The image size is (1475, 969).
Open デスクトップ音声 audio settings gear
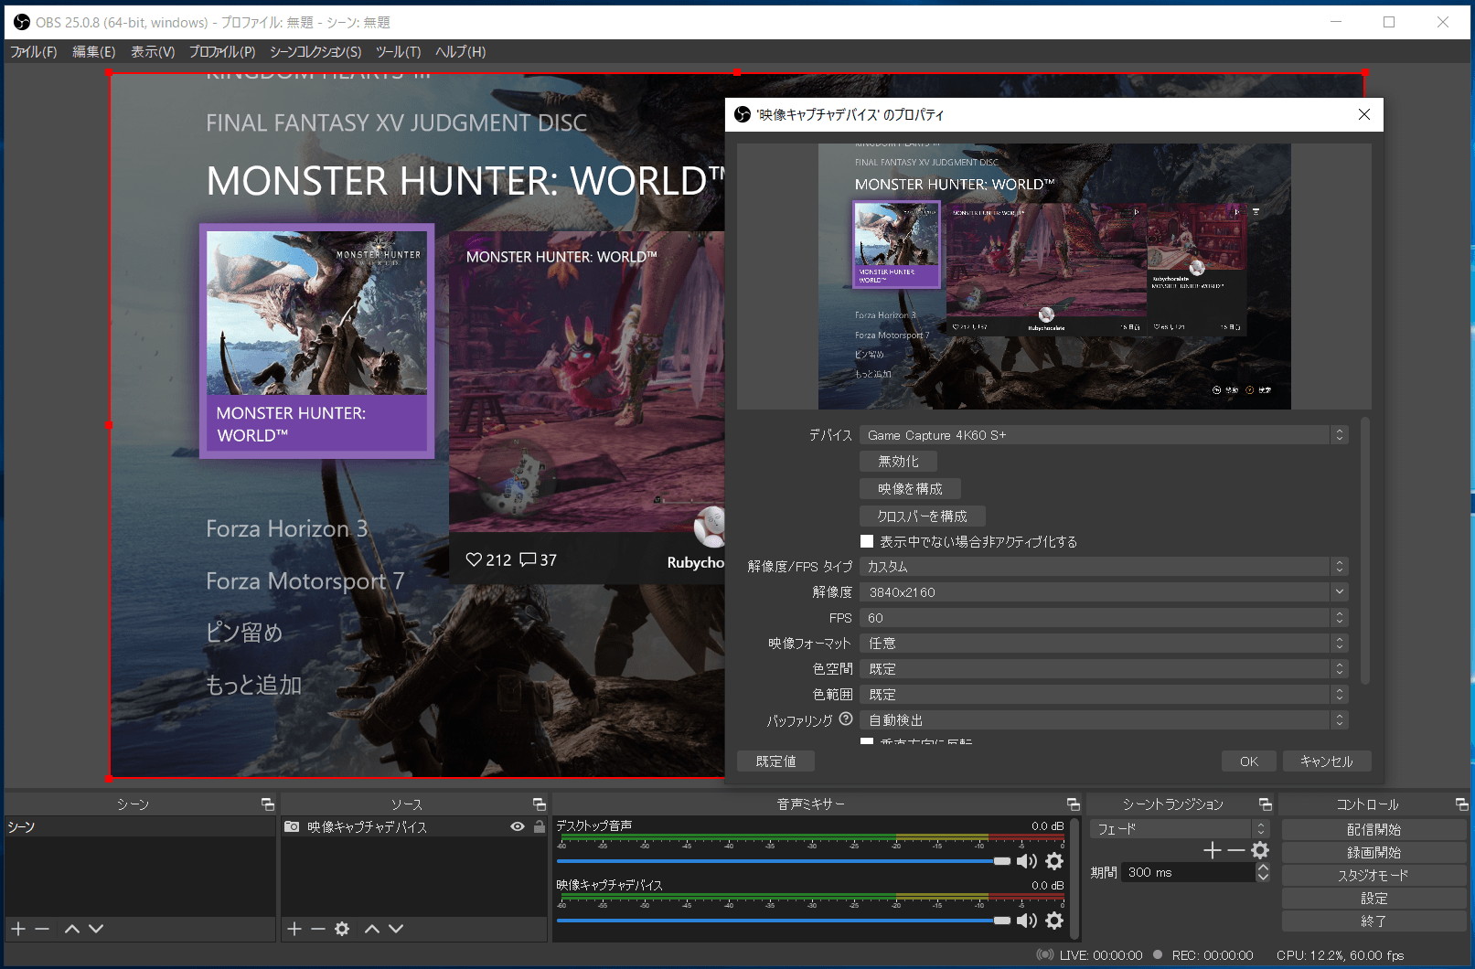click(x=1054, y=861)
